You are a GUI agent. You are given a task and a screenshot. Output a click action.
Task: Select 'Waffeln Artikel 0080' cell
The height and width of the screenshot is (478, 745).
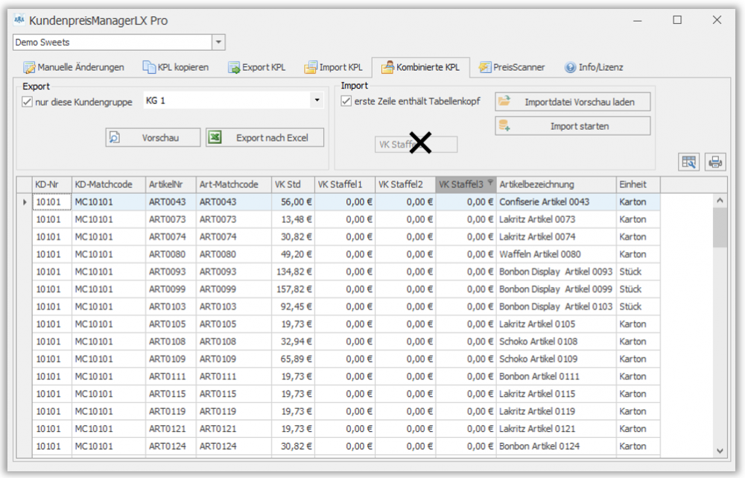click(x=556, y=254)
